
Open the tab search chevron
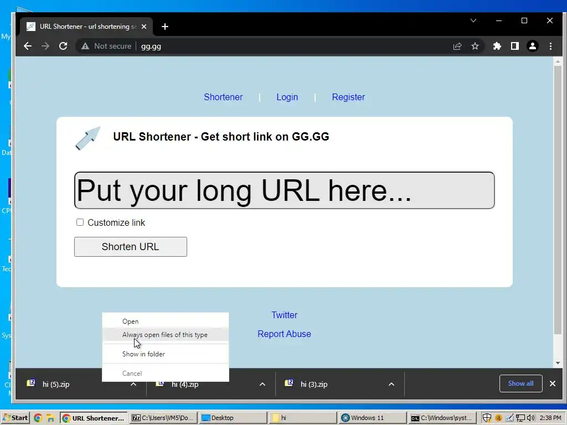tap(473, 20)
